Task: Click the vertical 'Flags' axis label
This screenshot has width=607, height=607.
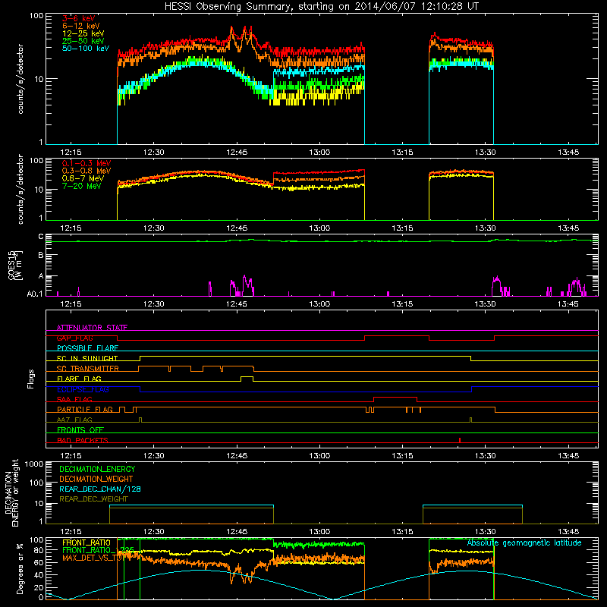Action: (31, 379)
